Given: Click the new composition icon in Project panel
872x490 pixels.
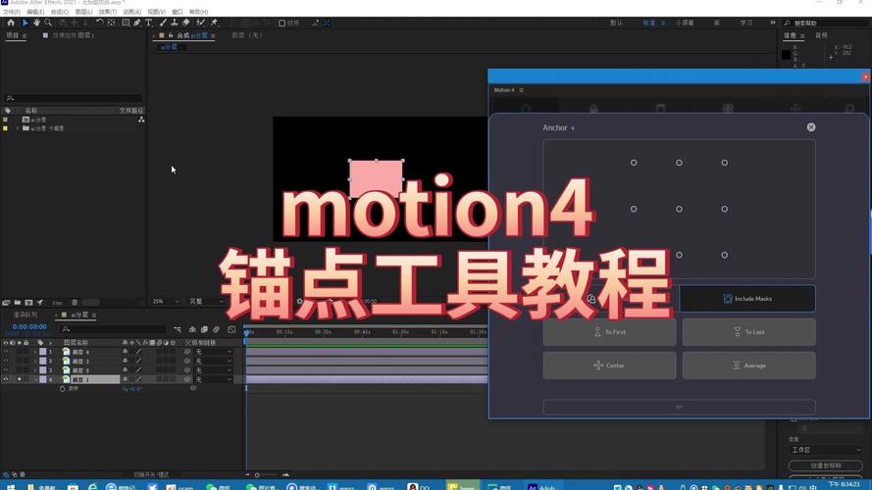Looking at the screenshot, I should pos(28,303).
